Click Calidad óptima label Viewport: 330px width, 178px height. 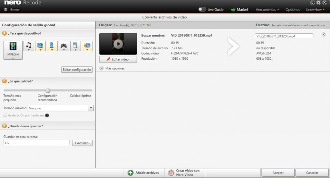[81, 96]
